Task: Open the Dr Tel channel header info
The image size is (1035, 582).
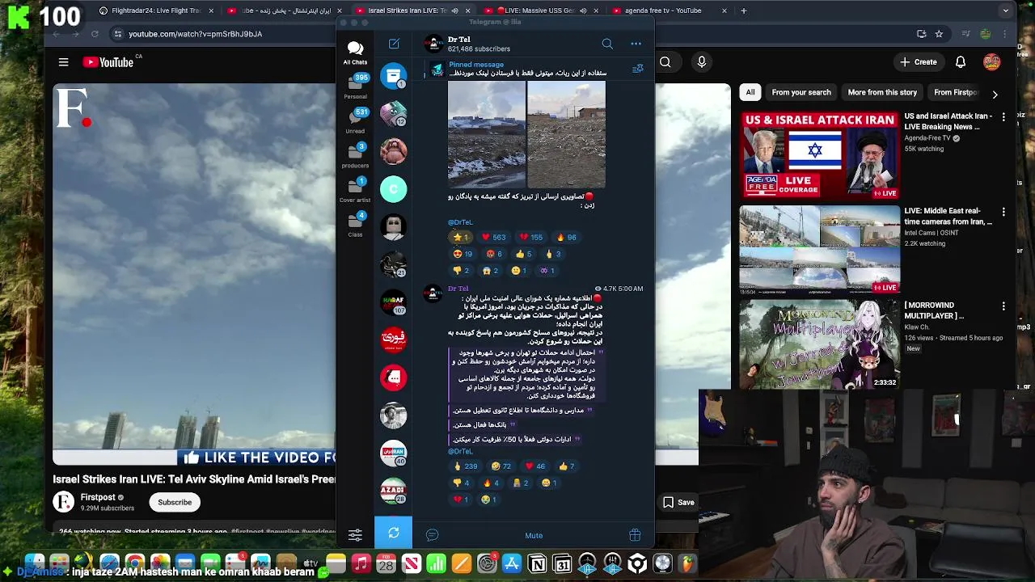Action: coord(479,44)
